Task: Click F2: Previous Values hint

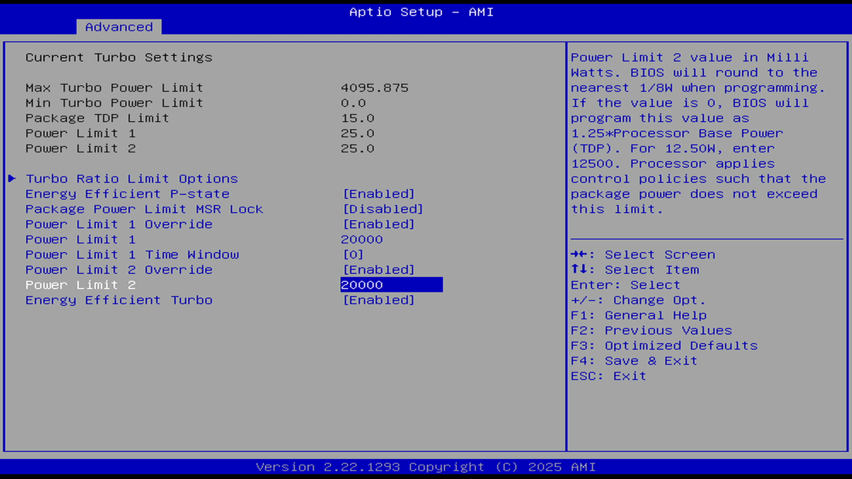Action: tap(652, 331)
